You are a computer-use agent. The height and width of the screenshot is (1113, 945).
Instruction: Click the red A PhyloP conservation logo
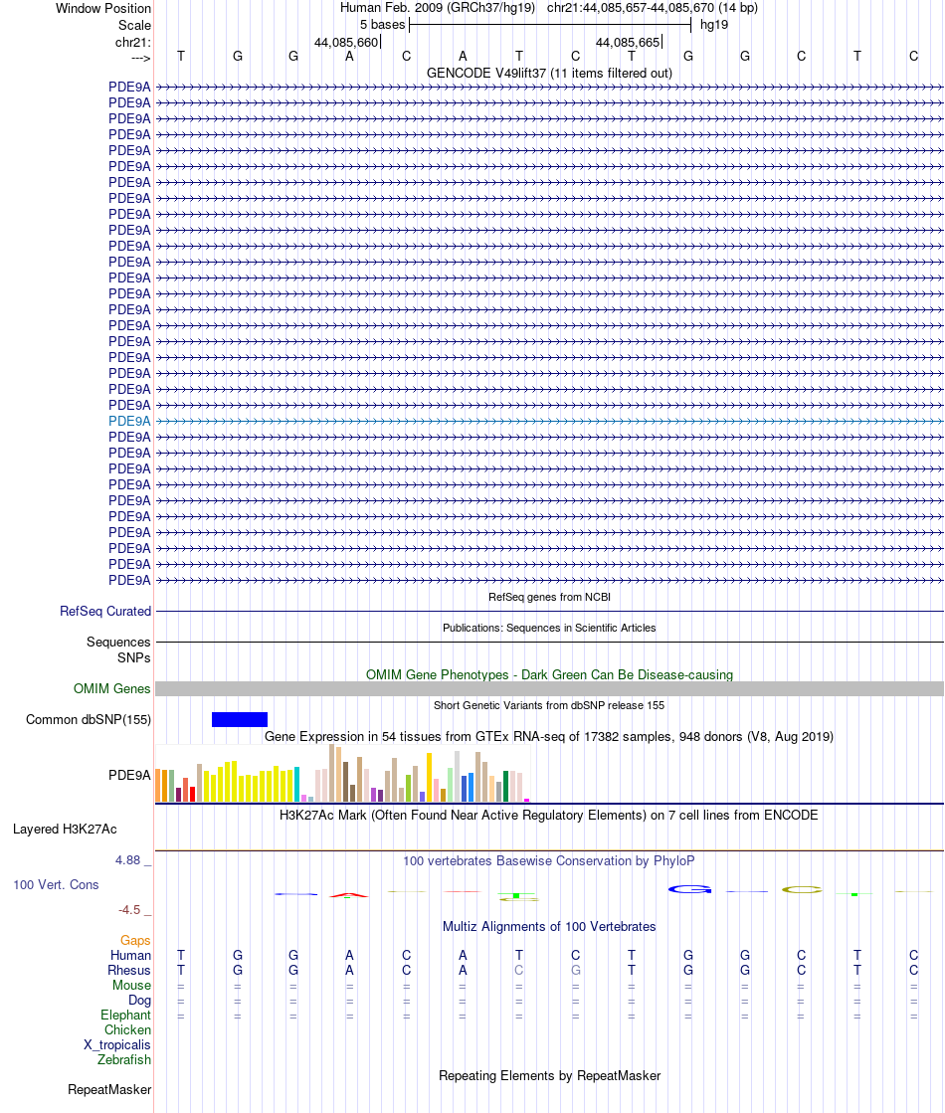pyautogui.click(x=348, y=895)
